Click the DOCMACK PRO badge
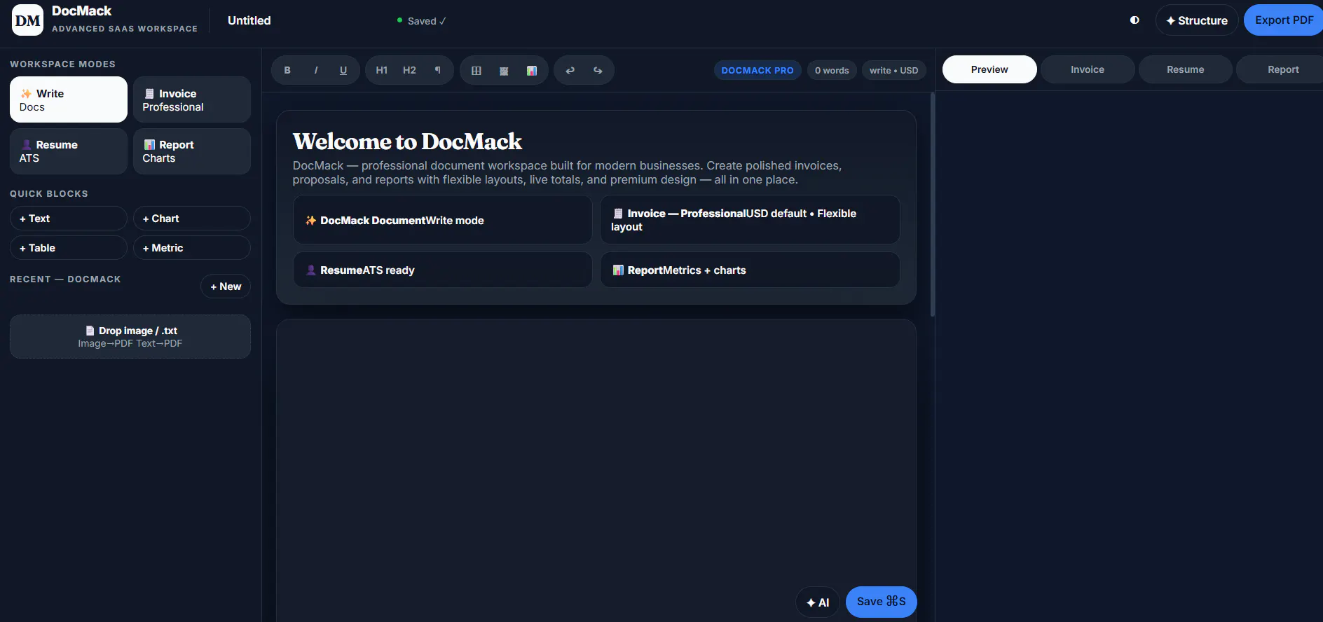 click(758, 70)
